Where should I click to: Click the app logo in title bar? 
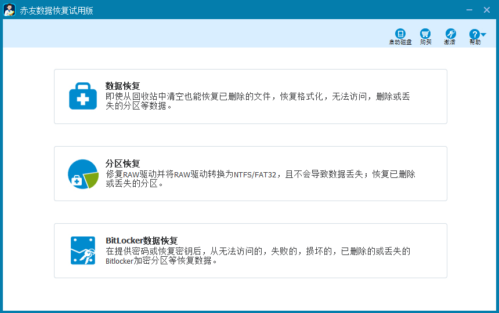tap(9, 10)
